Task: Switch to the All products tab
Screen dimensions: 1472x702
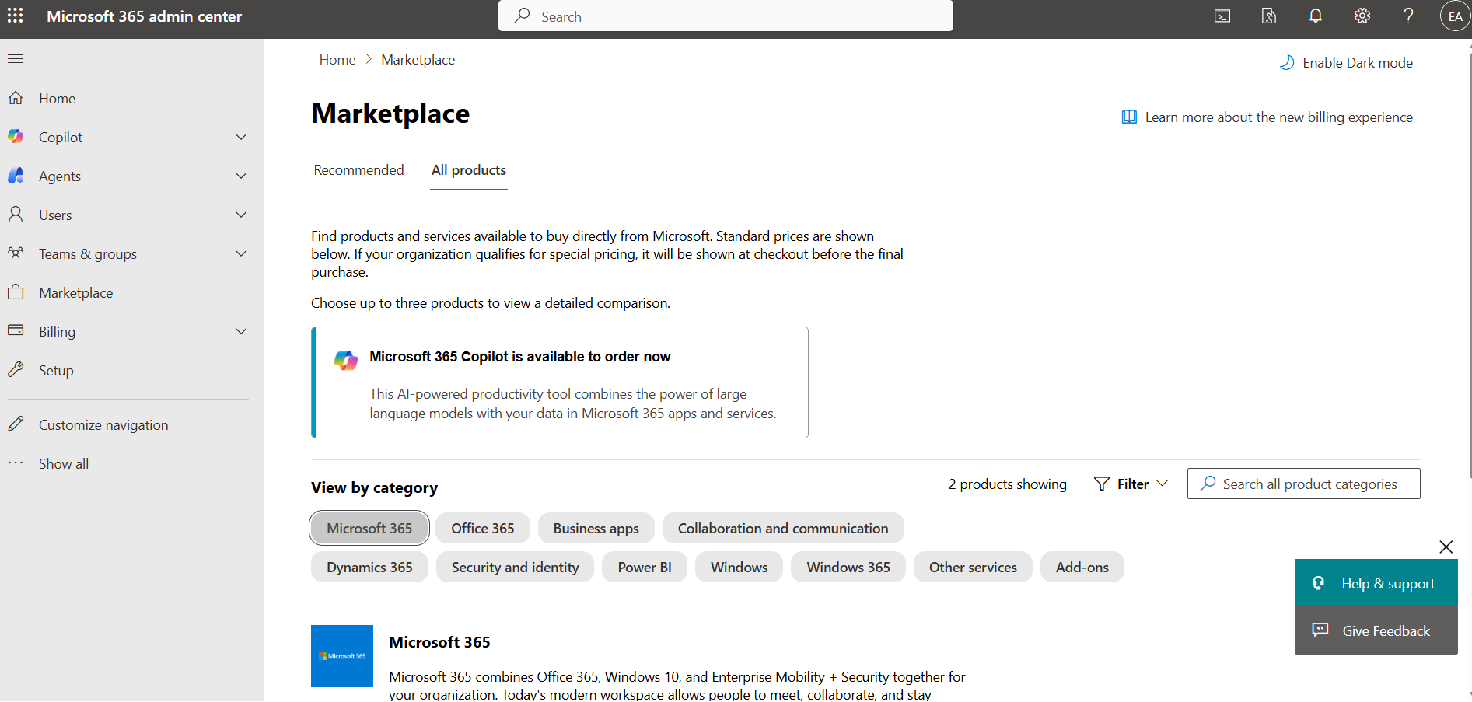Action: [469, 170]
